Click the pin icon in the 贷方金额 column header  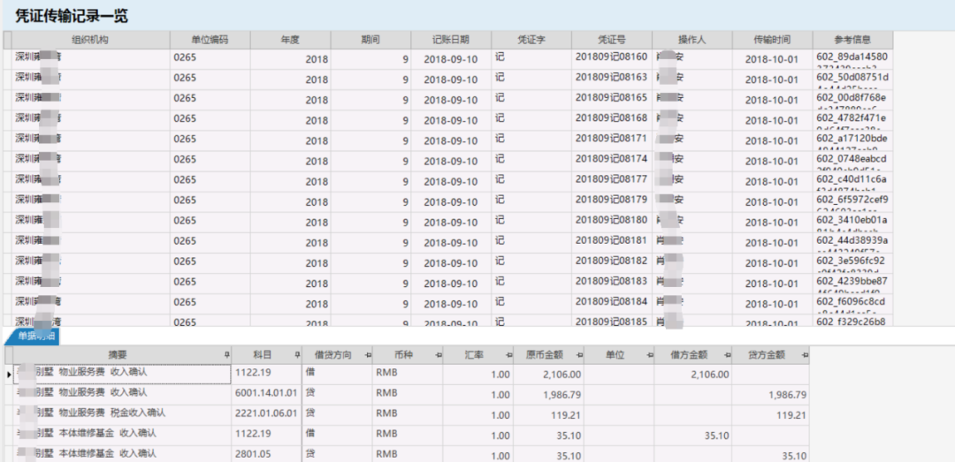click(806, 355)
